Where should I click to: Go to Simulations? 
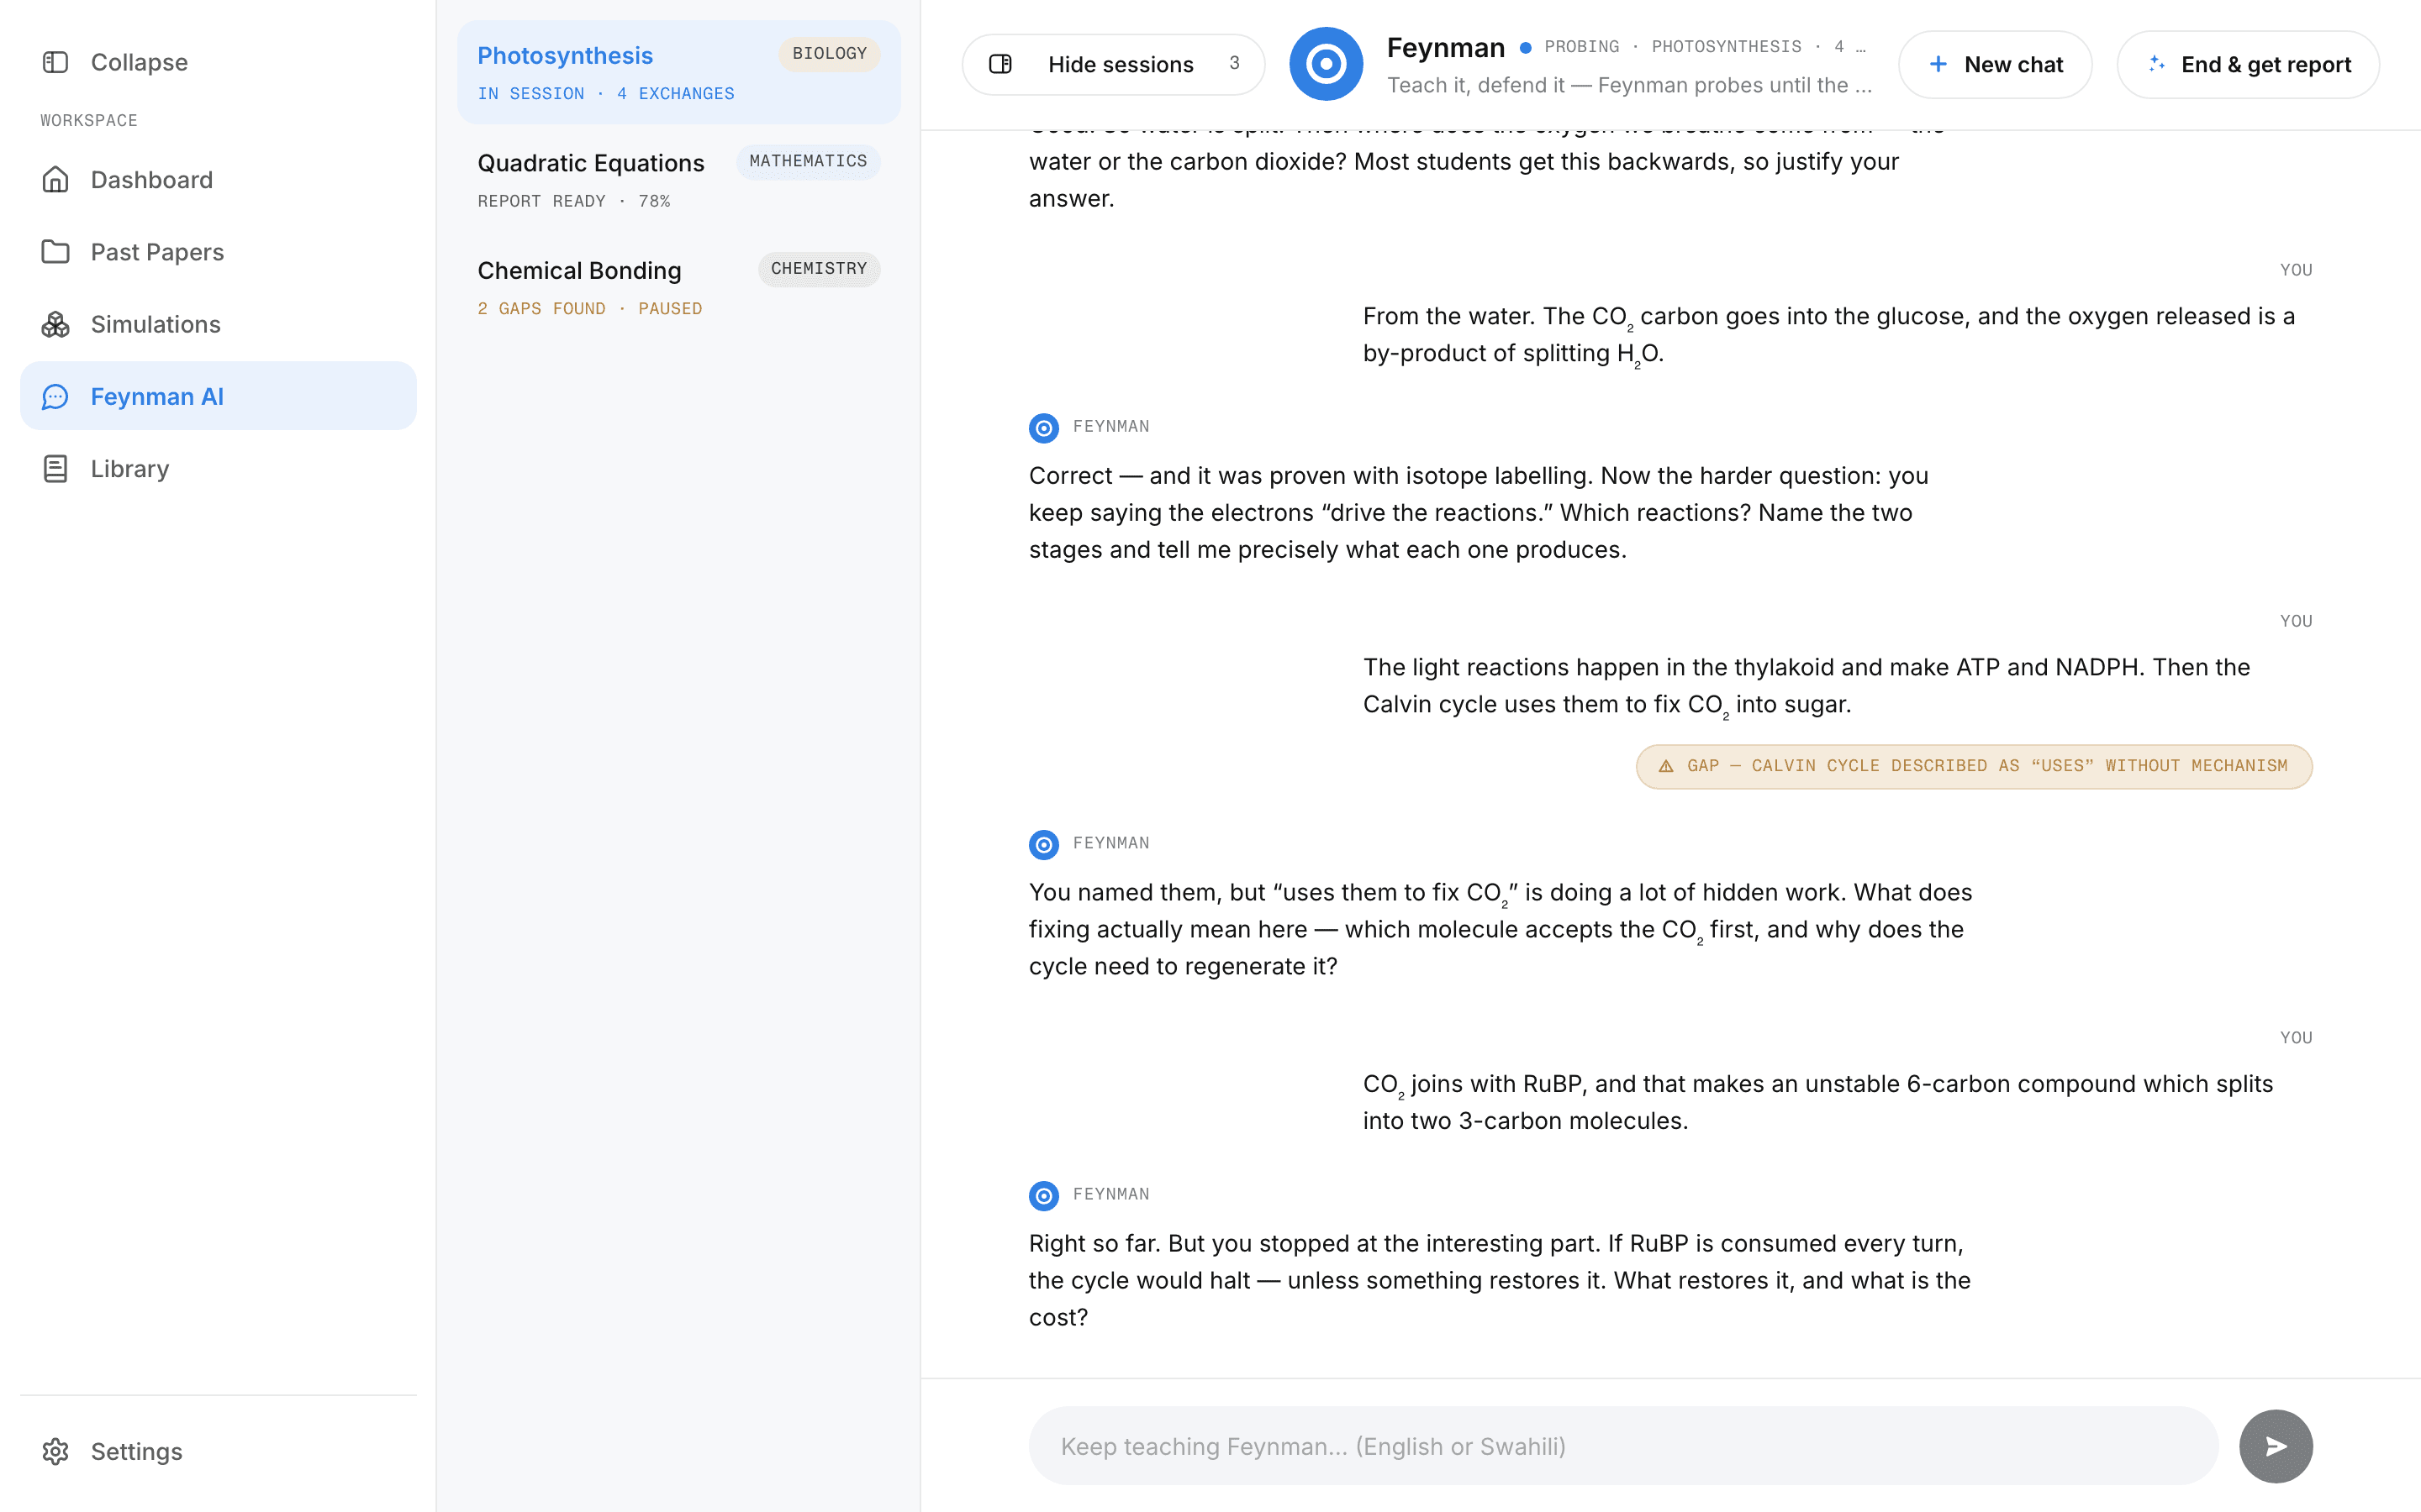click(x=218, y=324)
